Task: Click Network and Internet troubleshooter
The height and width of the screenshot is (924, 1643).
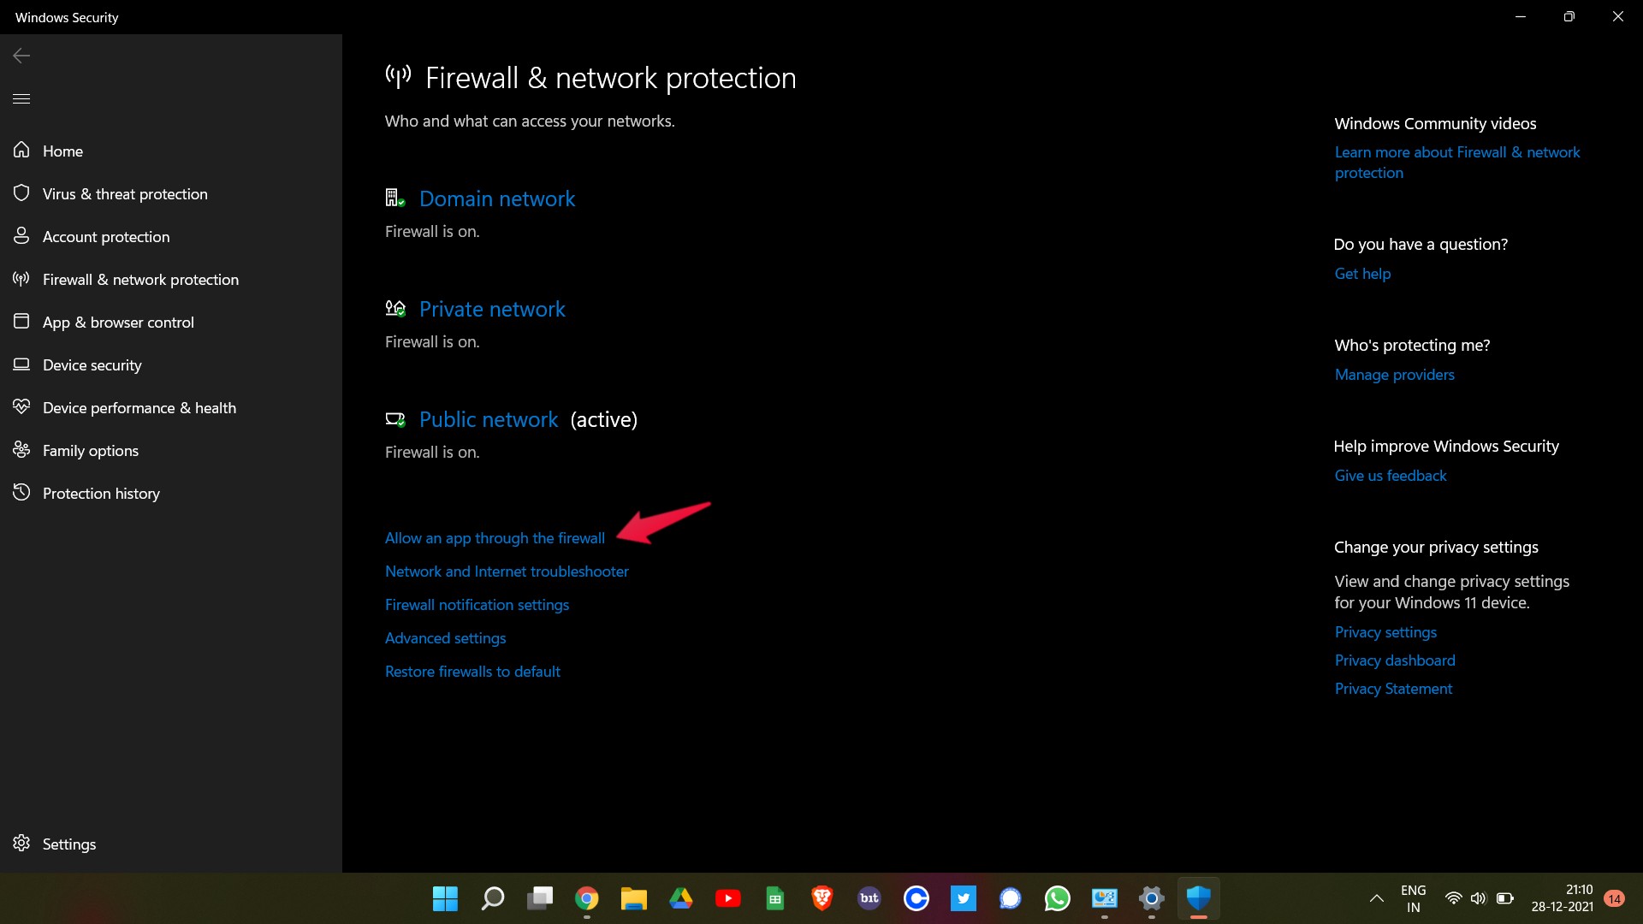Action: click(x=507, y=571)
